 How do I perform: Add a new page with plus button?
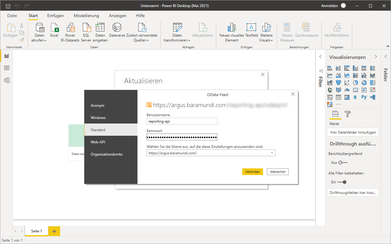(54, 231)
